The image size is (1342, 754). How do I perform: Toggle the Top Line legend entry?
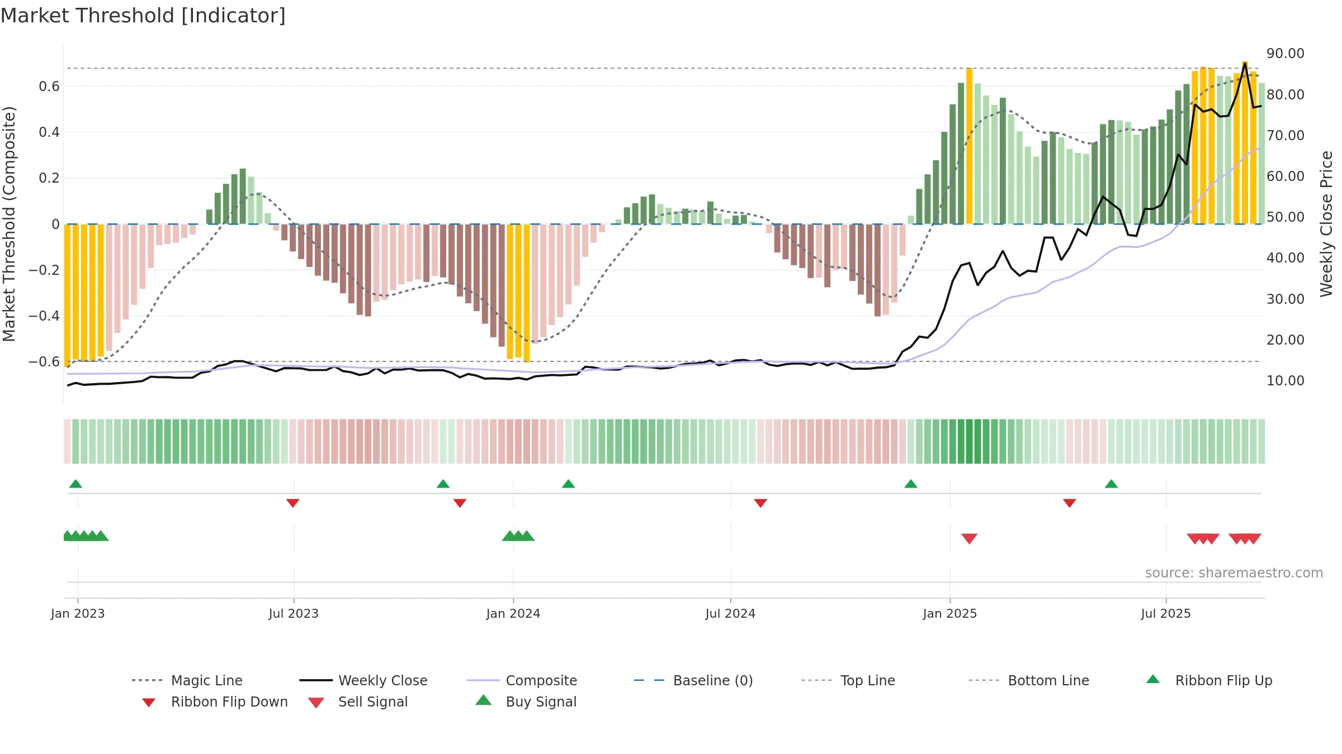pyautogui.click(x=848, y=680)
